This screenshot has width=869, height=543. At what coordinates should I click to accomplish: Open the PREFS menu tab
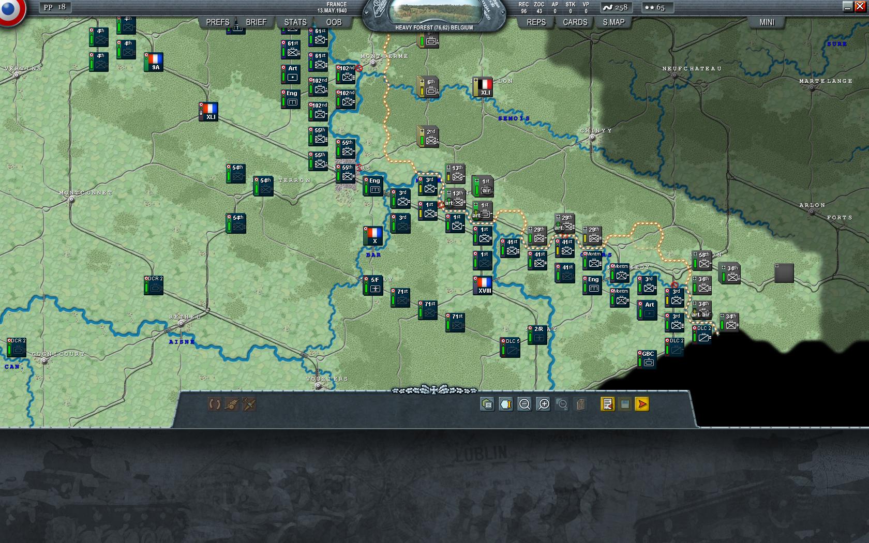[x=217, y=22]
